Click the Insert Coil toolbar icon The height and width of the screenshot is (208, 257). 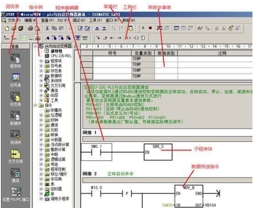coord(136,38)
